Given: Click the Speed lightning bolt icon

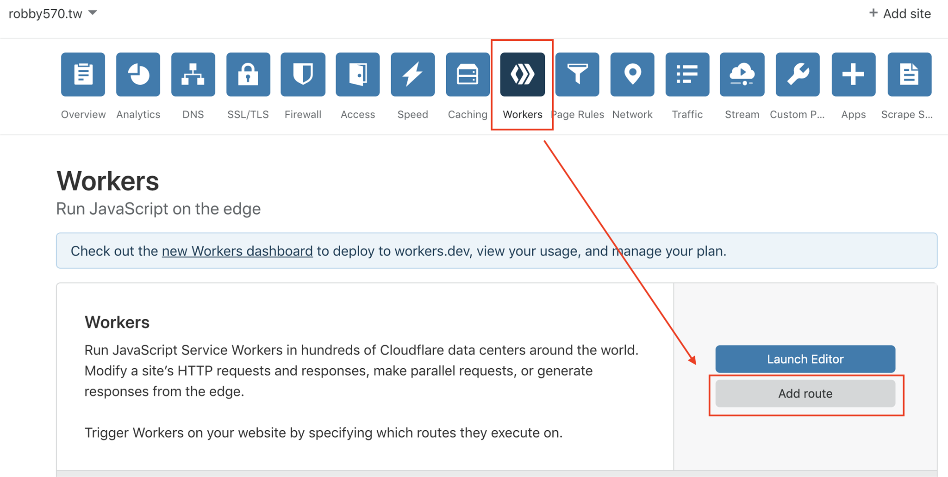Looking at the screenshot, I should [x=413, y=74].
